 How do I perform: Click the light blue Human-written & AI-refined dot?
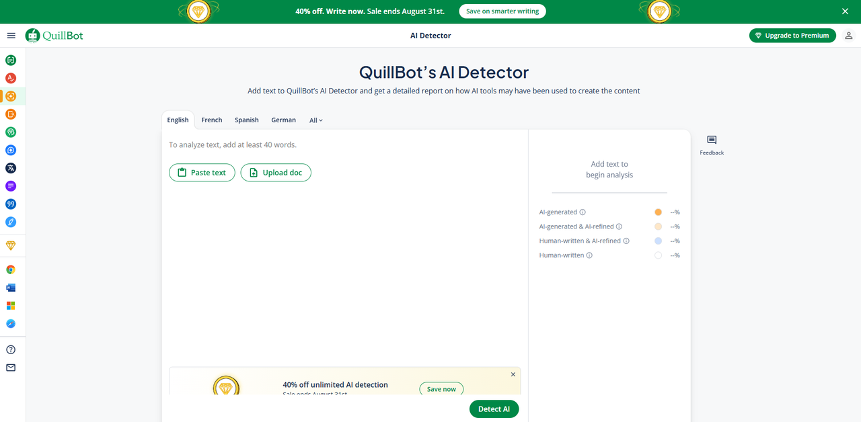point(658,241)
